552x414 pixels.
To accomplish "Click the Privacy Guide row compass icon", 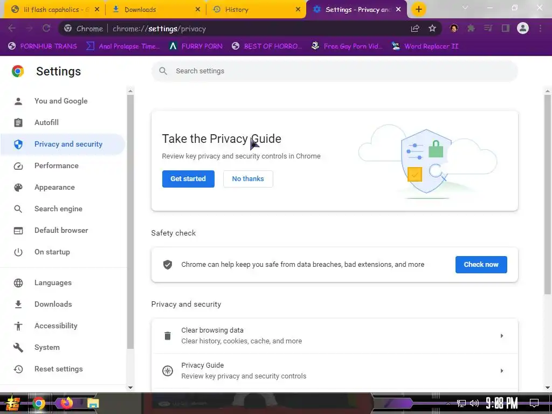I will pos(168,371).
